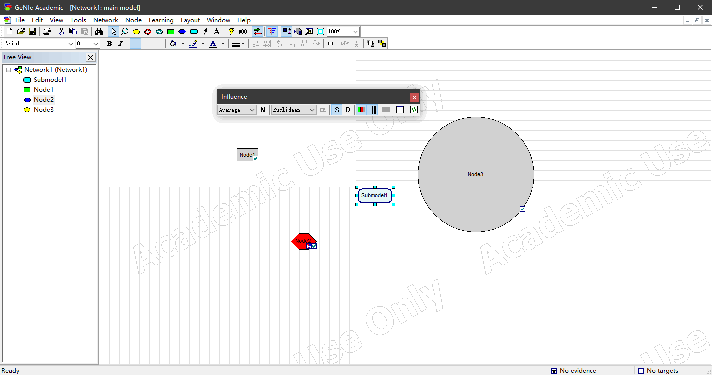This screenshot has height=375, width=712.
Task: Open the Layout menu
Action: click(190, 20)
